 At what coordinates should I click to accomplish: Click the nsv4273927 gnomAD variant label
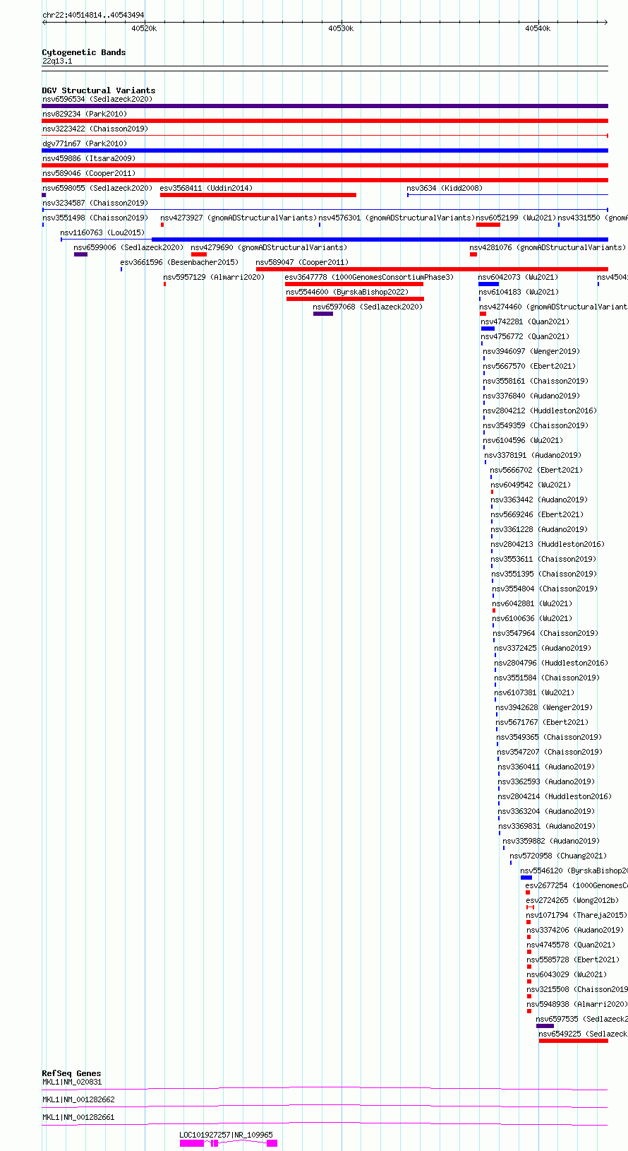pos(238,218)
